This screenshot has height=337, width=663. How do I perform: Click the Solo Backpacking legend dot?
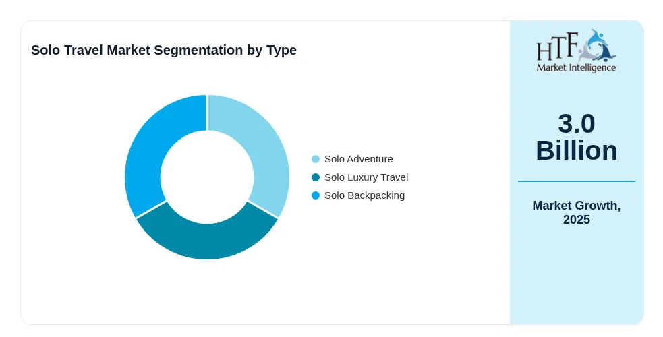click(x=316, y=195)
